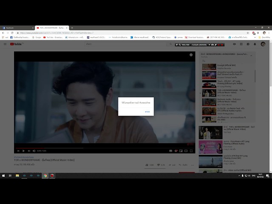Open the YouTube apps grid icon
The image size is (272, 204).
tap(241, 44)
